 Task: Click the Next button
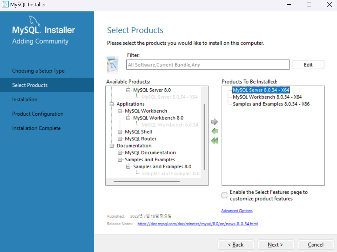[x=276, y=245]
